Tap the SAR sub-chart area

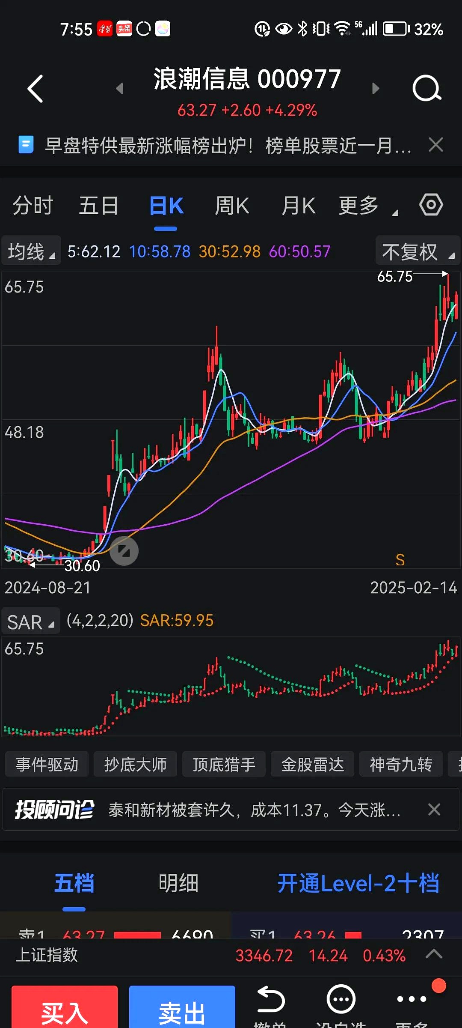[x=231, y=687]
